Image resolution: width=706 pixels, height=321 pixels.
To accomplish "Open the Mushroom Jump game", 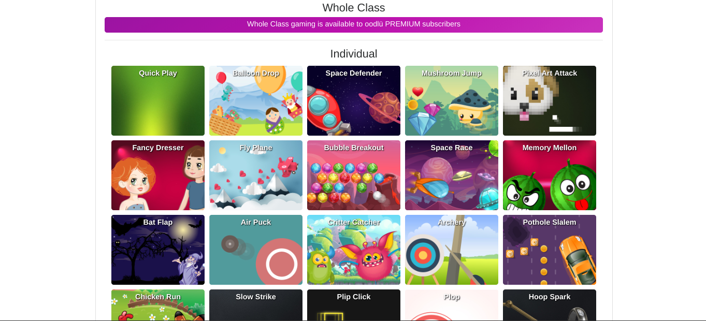I will [452, 100].
